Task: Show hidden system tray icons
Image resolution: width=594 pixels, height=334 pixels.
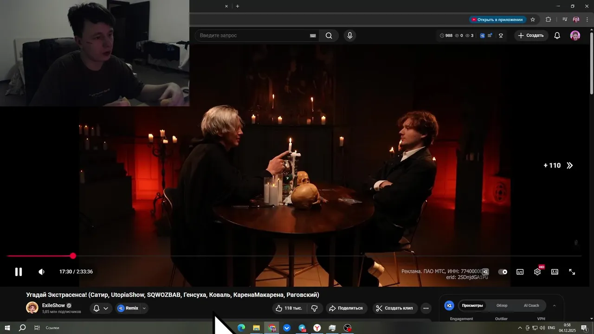Action: (520, 328)
